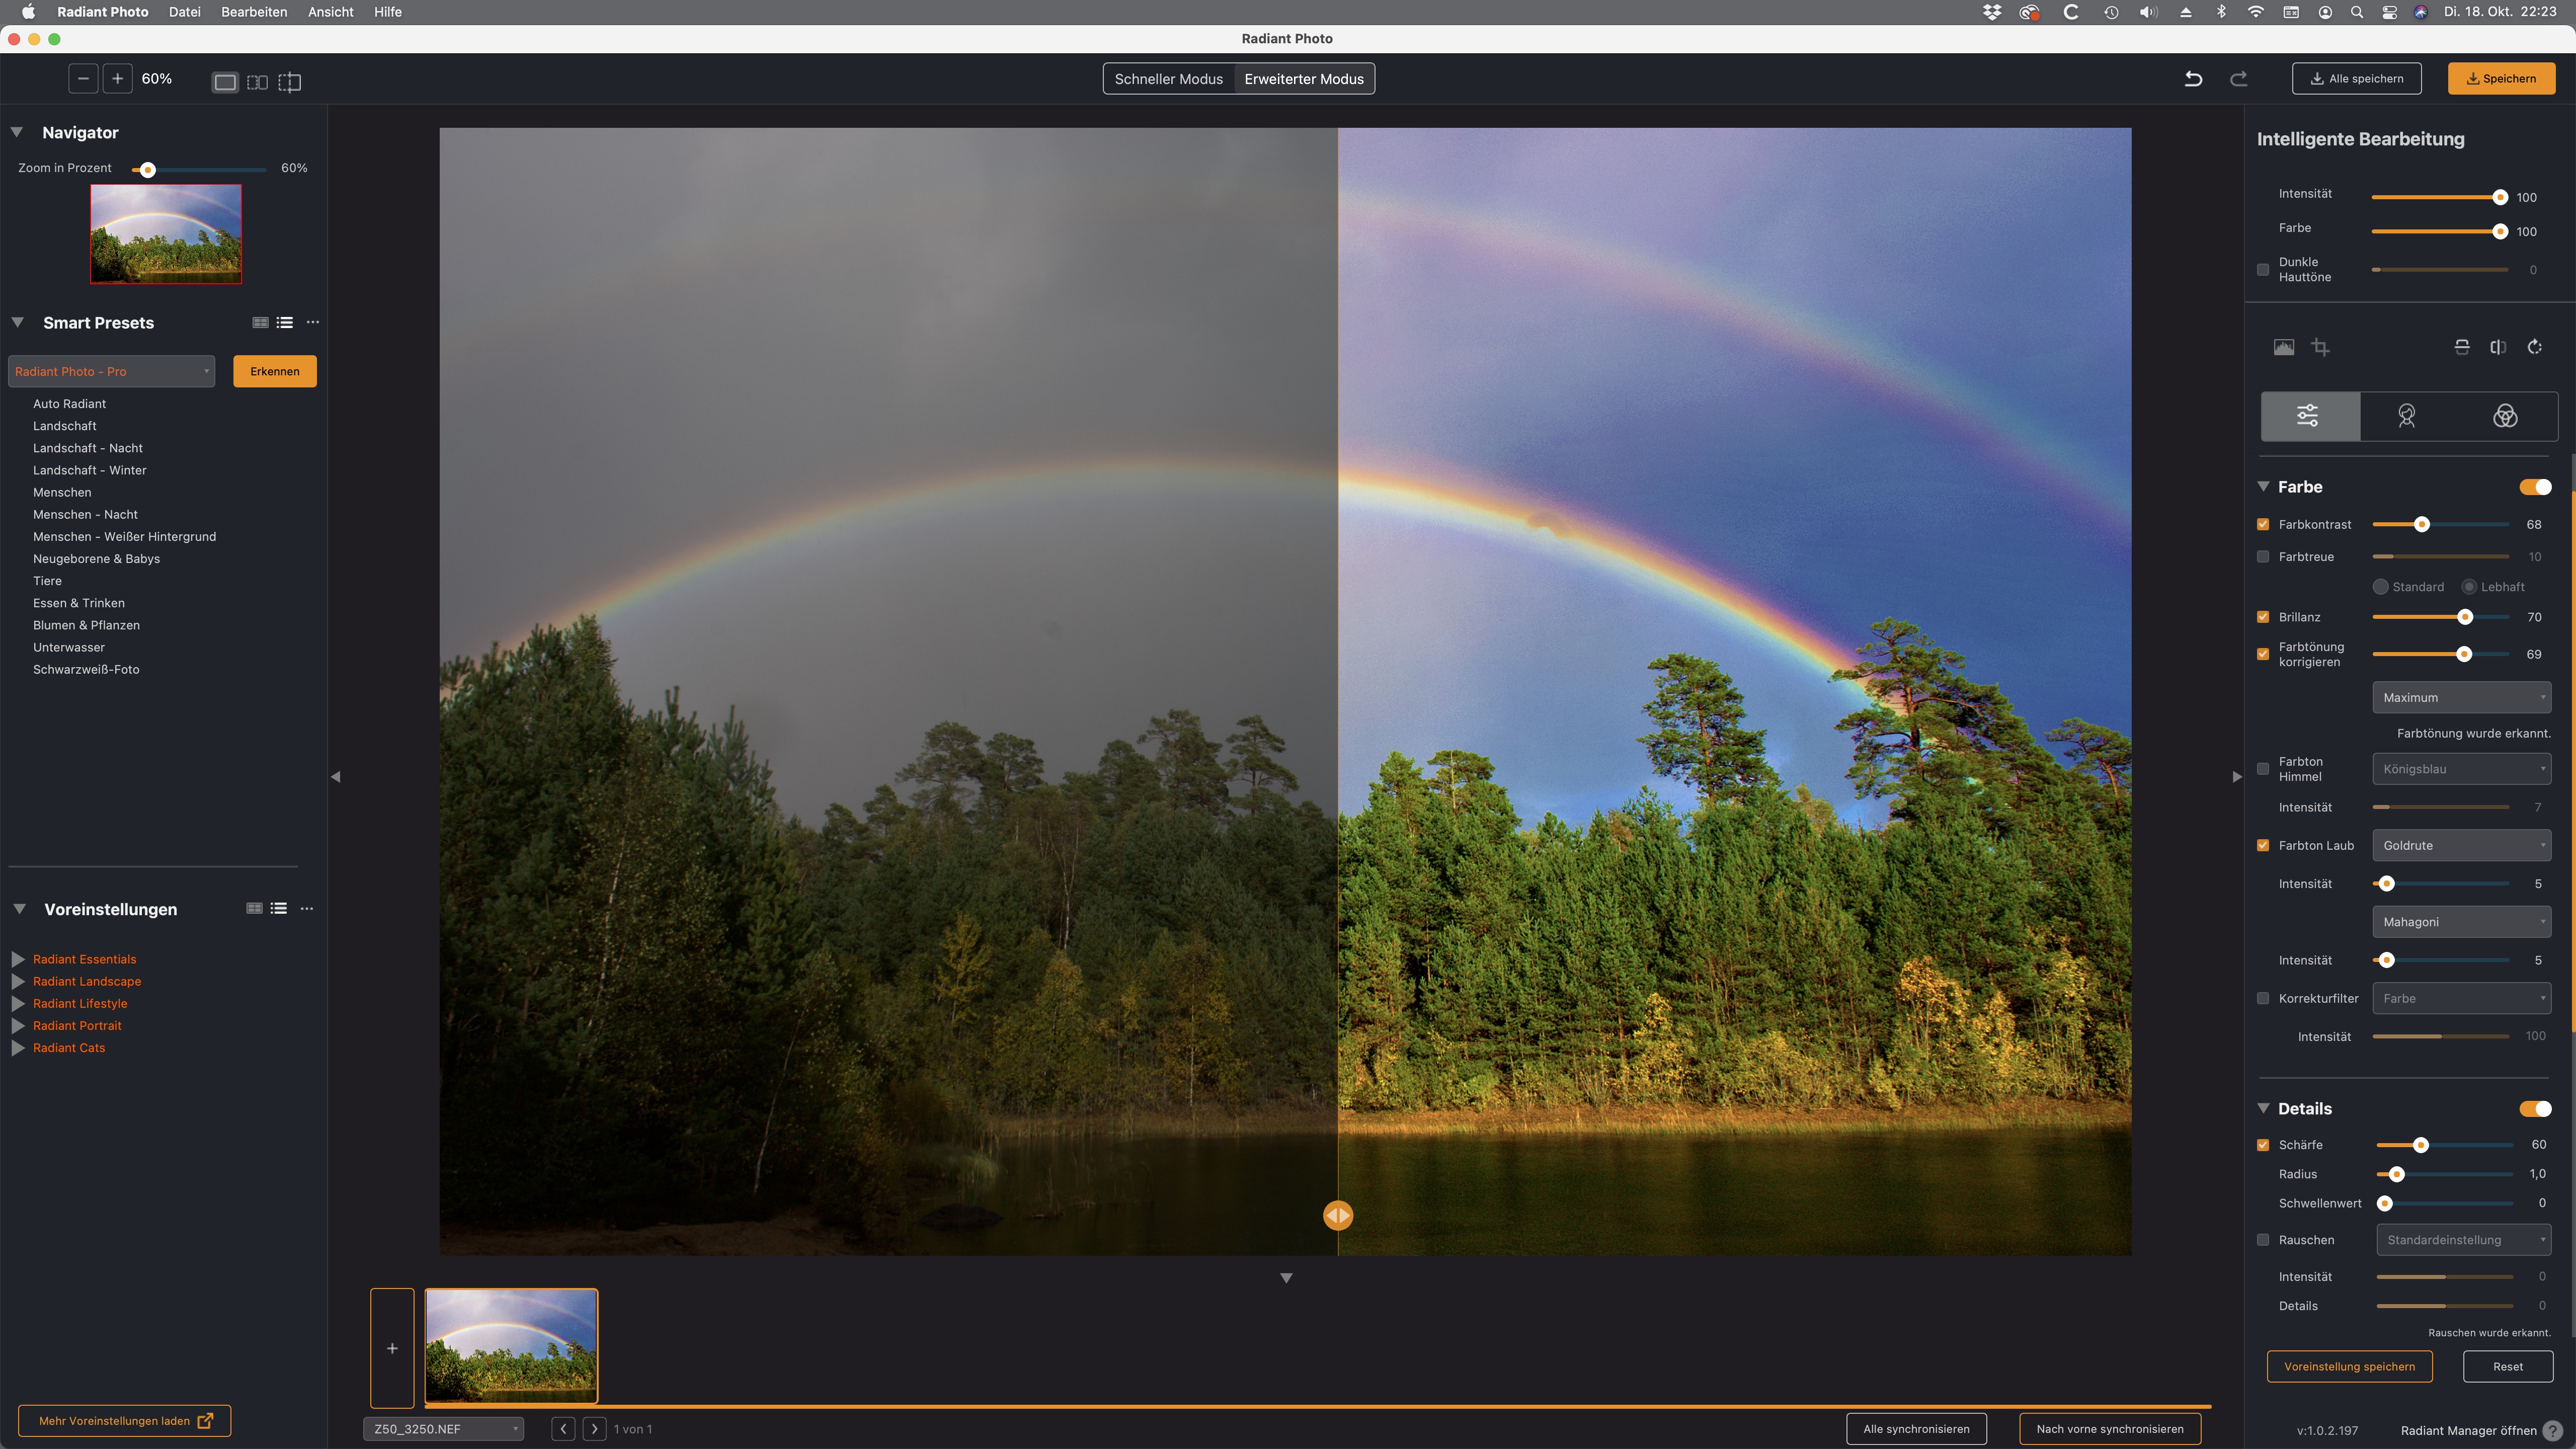Expand Radiant Cats presets
This screenshot has height=1449, width=2576.
(17, 1047)
